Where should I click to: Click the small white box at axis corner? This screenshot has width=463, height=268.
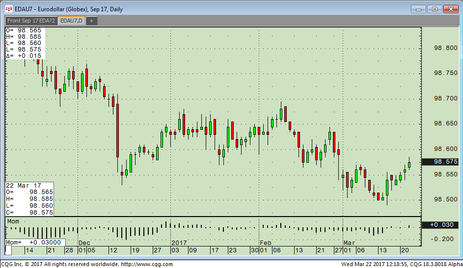[x=8, y=250]
